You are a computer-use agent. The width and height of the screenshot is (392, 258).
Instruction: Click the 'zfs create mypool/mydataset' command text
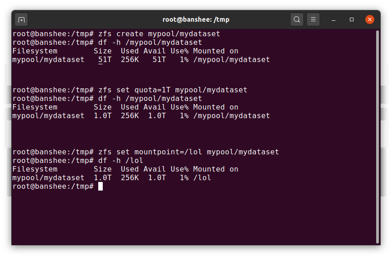coord(159,34)
